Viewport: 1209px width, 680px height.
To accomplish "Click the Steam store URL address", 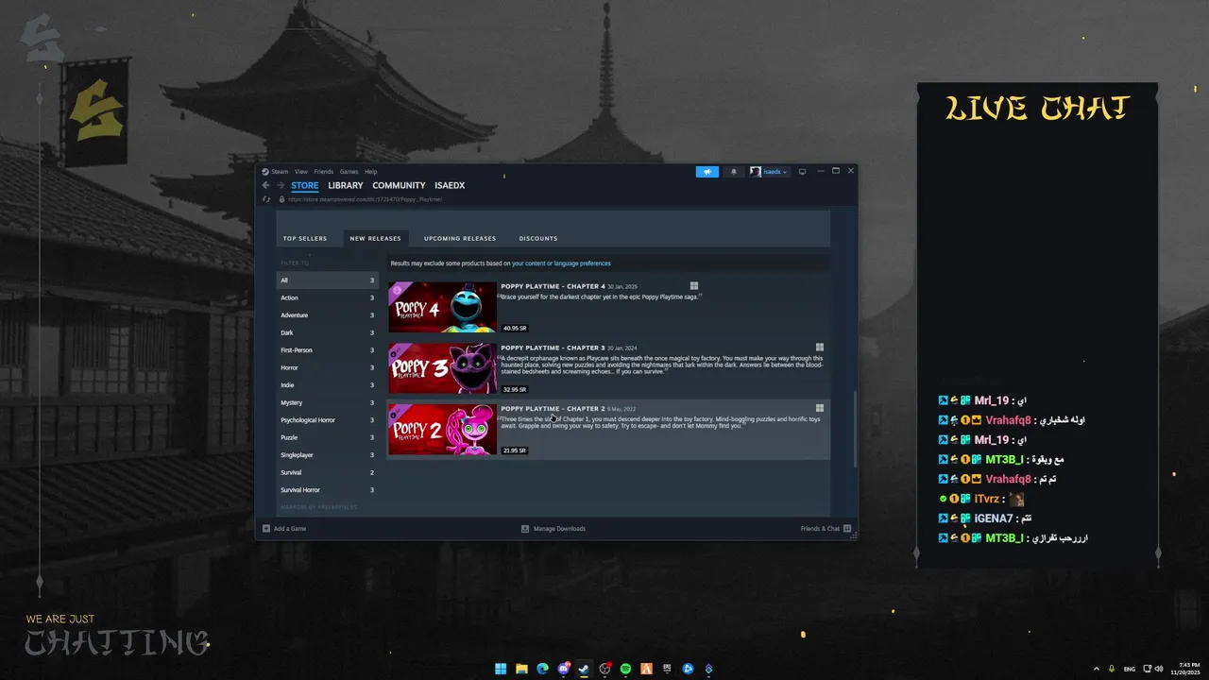I will pos(365,199).
